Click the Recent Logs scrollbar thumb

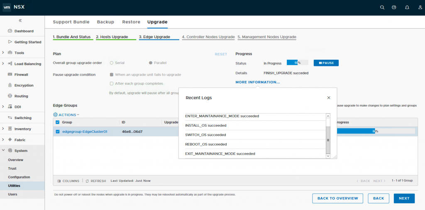pos(328,140)
